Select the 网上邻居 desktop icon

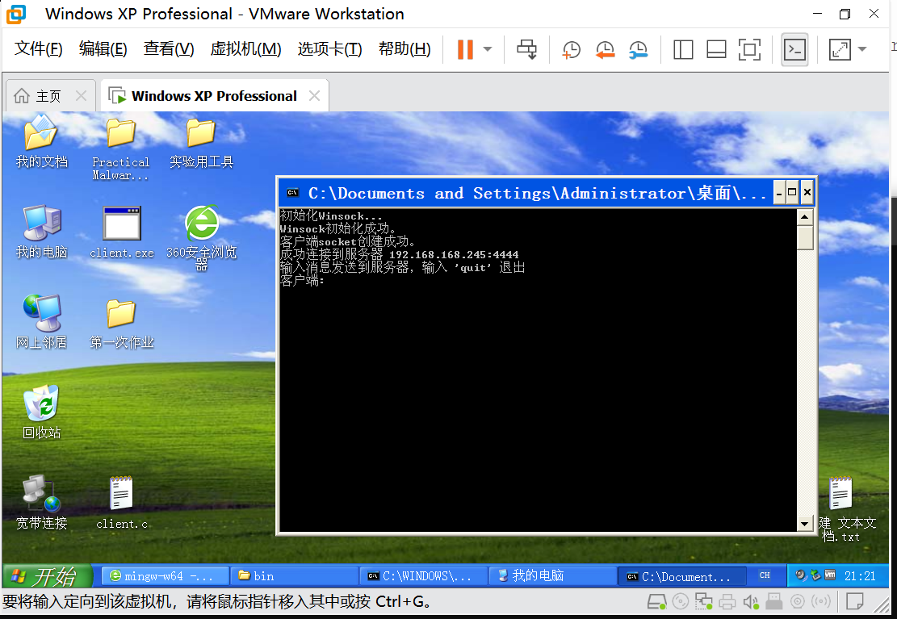click(41, 321)
